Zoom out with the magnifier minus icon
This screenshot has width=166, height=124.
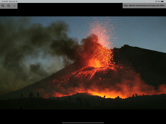point(9,6)
